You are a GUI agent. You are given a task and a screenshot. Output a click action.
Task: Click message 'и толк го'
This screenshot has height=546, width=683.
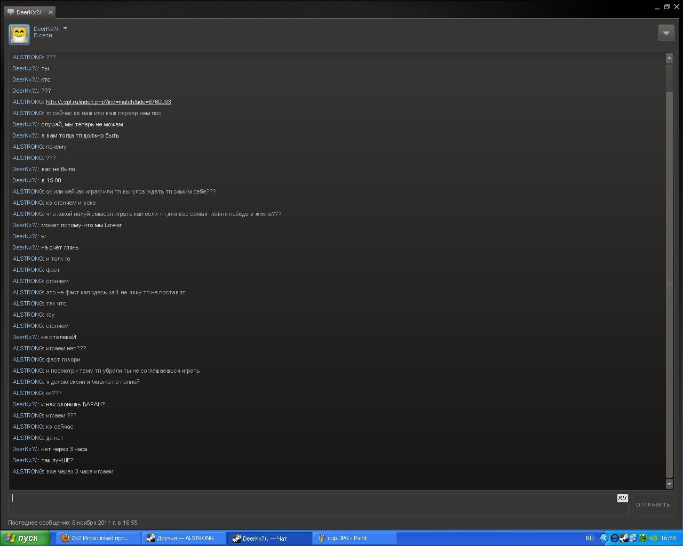(58, 259)
